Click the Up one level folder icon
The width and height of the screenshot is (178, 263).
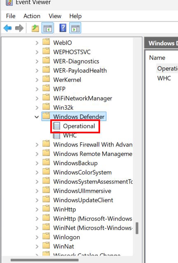pos(35,28)
